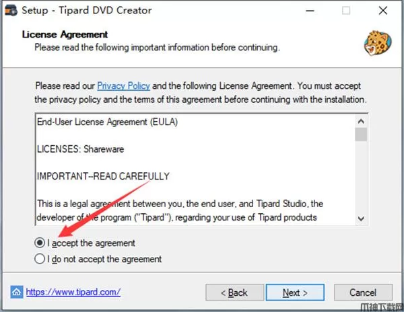Image resolution: width=404 pixels, height=312 pixels.
Task: Close the setup window with the X
Action: 383,11
